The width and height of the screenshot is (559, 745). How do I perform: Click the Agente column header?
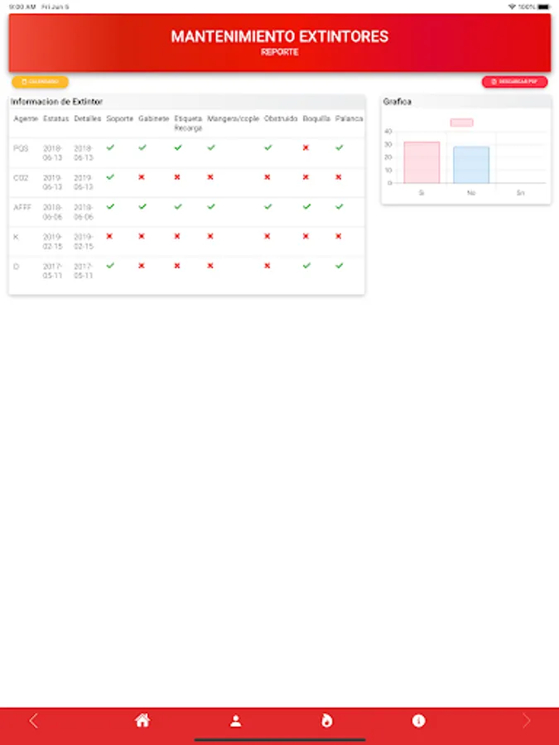tap(26, 118)
